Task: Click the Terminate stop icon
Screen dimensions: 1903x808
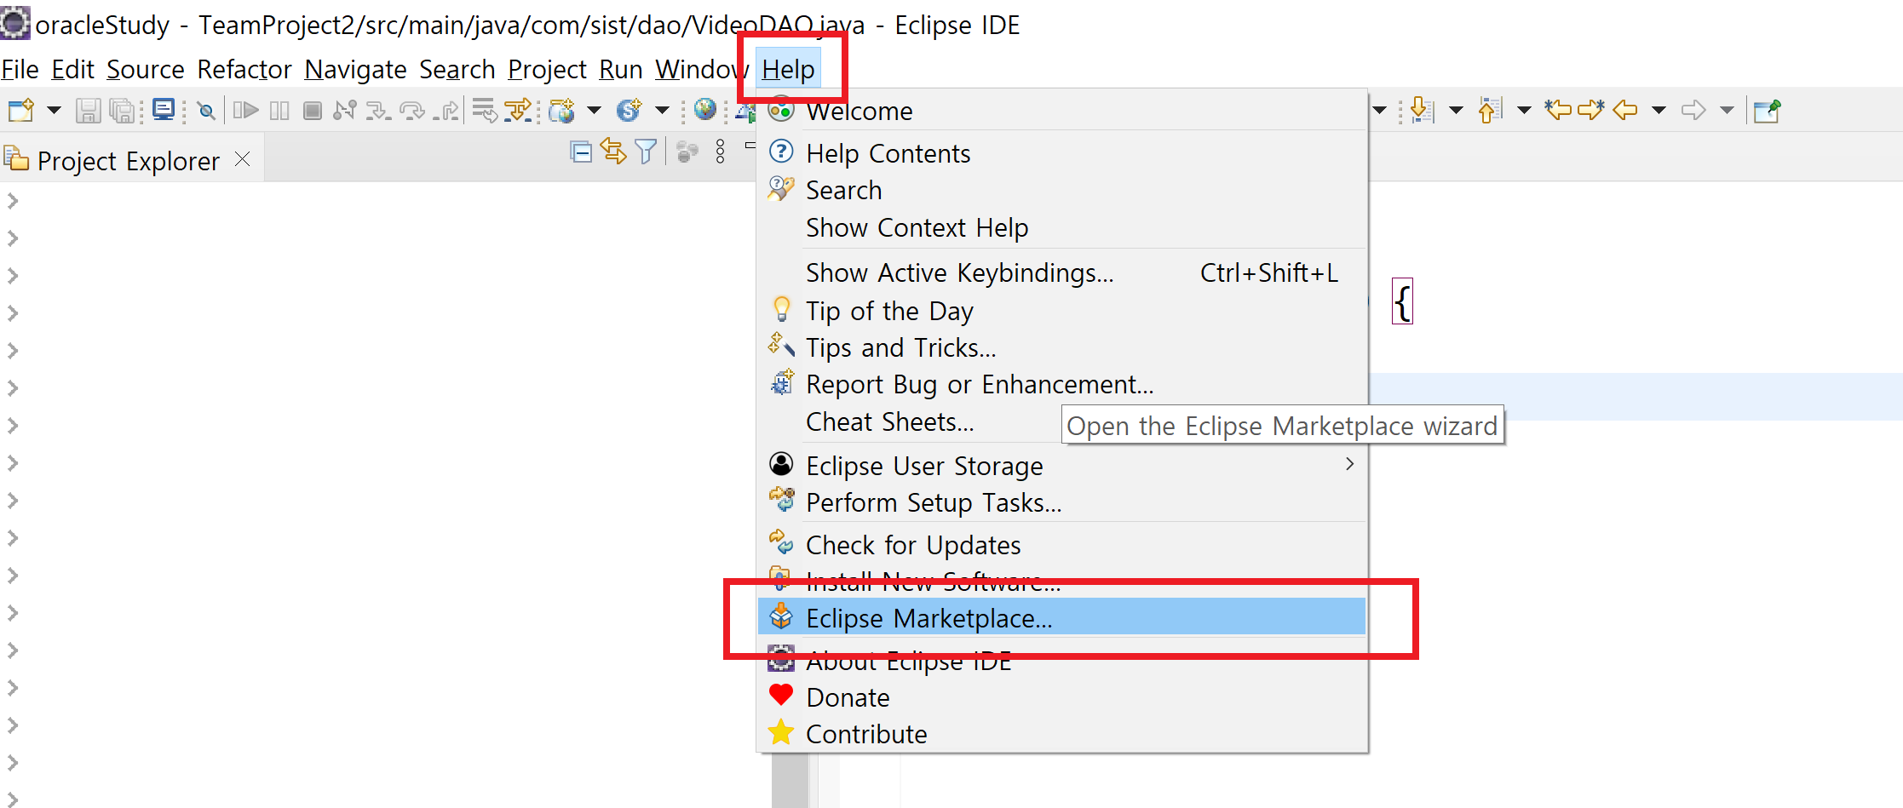Action: point(313,110)
